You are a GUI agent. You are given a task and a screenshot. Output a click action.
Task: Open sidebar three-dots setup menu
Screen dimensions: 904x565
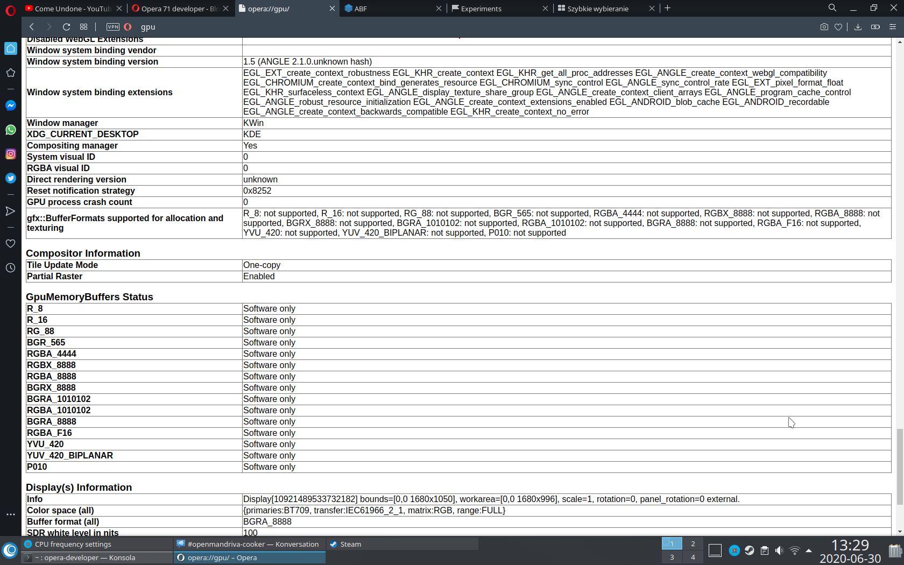10,514
